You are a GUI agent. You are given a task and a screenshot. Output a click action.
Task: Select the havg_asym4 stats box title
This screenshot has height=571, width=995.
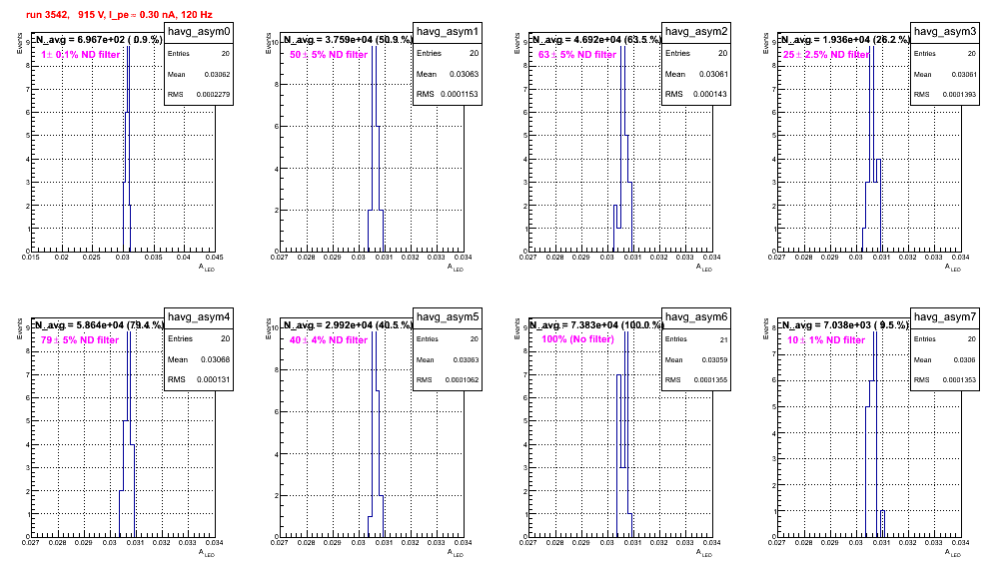(x=199, y=316)
